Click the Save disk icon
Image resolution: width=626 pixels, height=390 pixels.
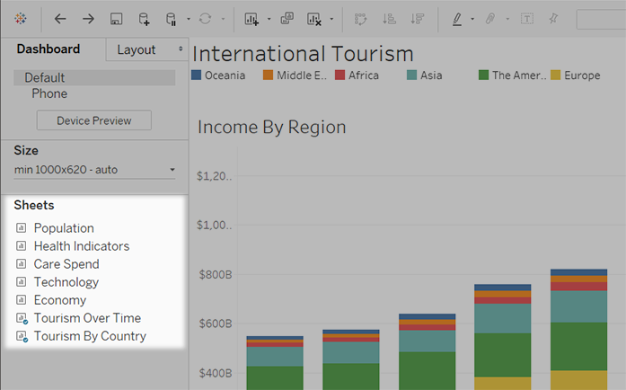tap(116, 19)
